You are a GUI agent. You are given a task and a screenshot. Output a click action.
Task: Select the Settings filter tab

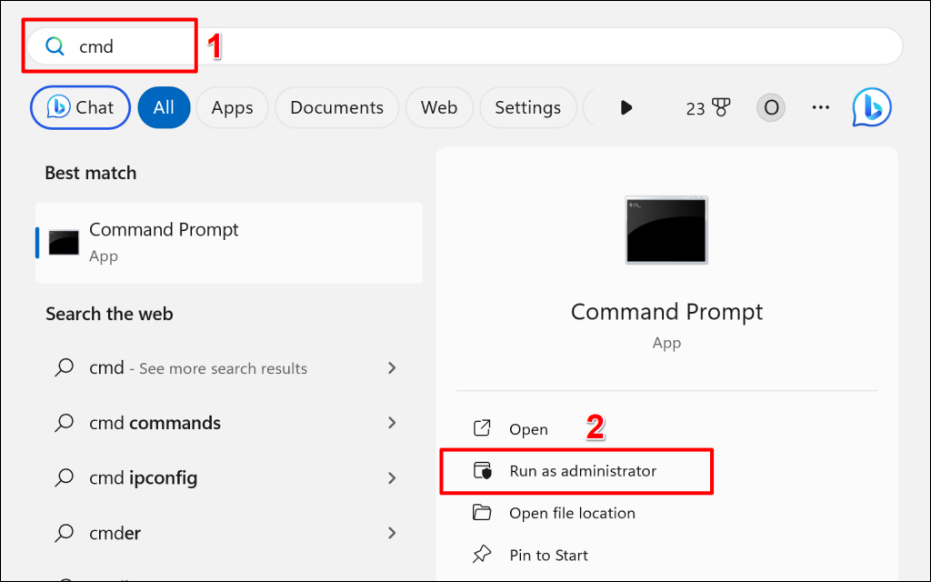[527, 108]
